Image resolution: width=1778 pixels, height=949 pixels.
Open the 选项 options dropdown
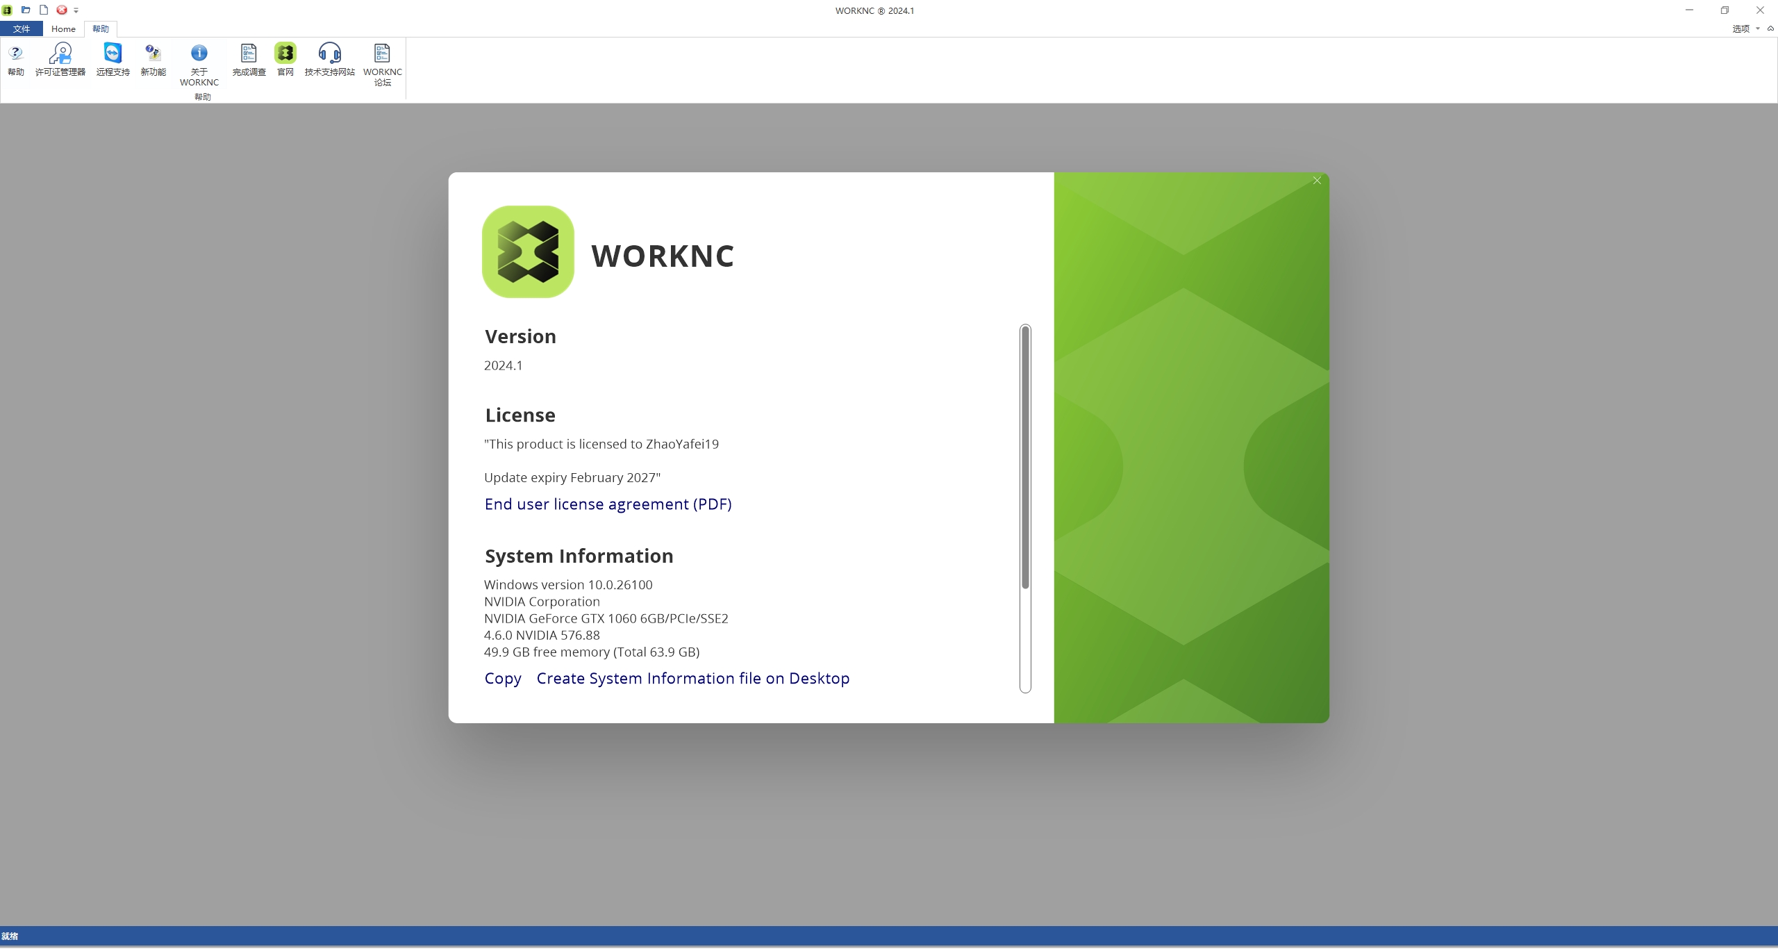tap(1745, 28)
